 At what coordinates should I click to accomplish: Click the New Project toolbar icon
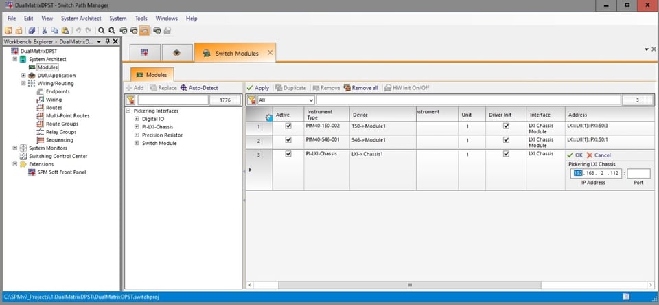(8, 30)
